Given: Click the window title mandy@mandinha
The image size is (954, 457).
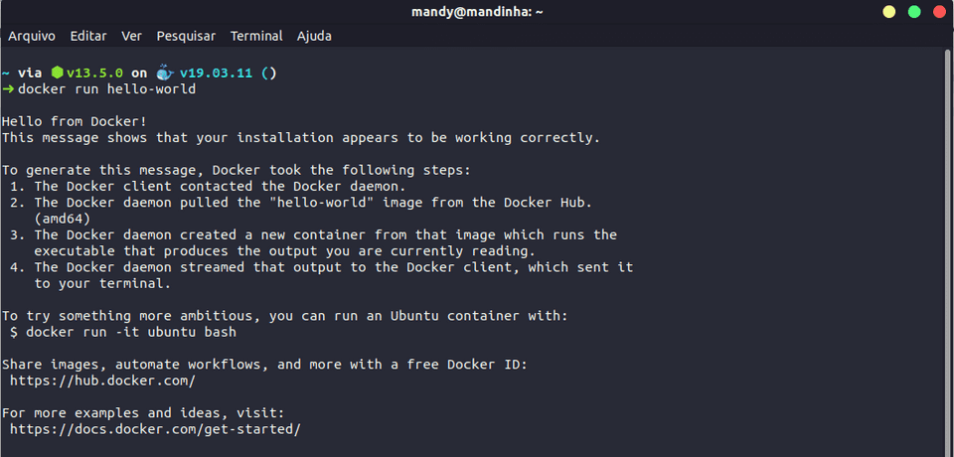Looking at the screenshot, I should click(477, 12).
